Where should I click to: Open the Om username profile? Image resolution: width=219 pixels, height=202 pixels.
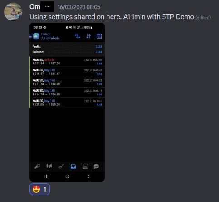coord(35,7)
